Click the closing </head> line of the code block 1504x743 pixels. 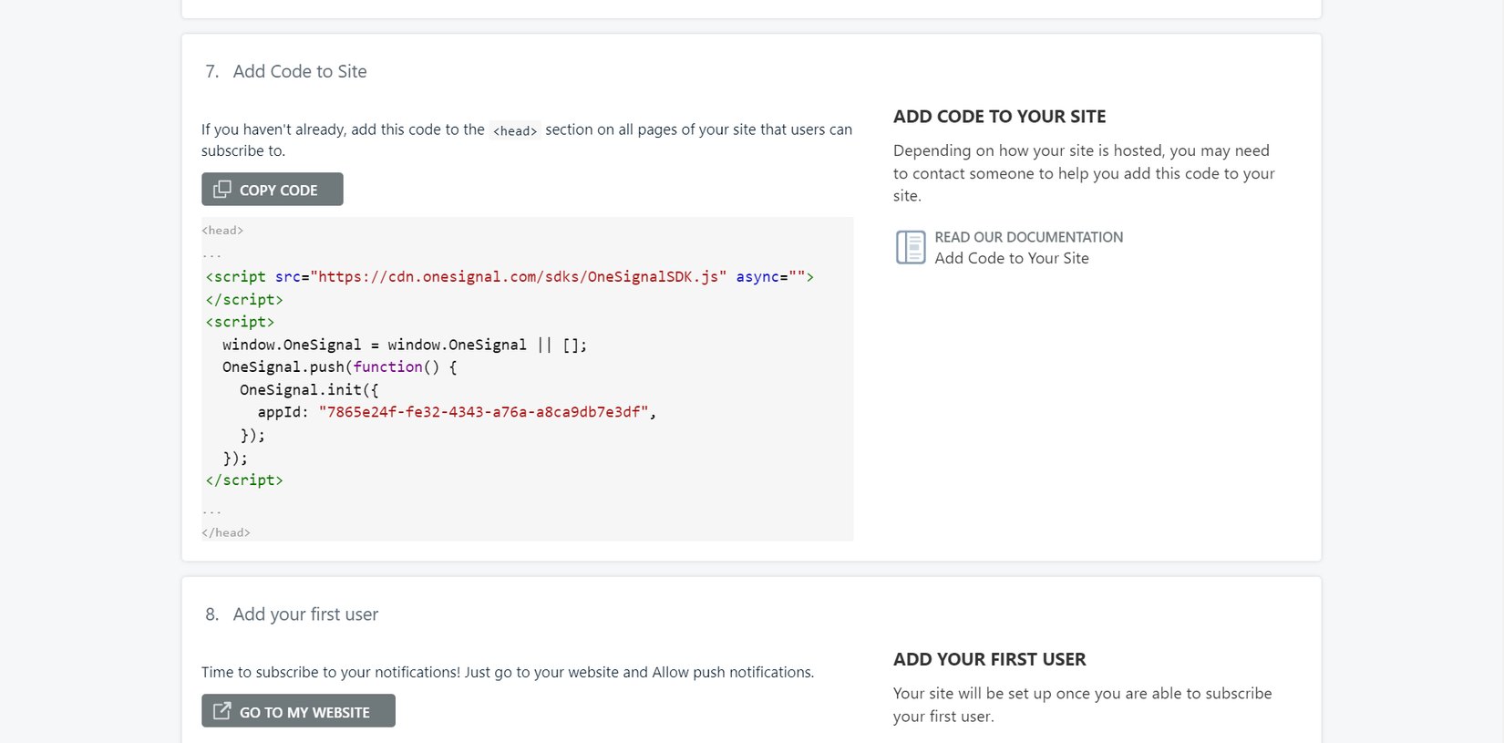coord(226,532)
